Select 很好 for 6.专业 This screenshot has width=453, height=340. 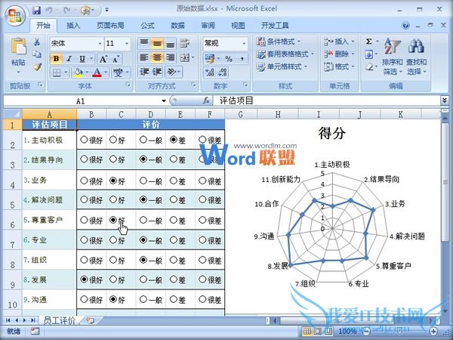(x=84, y=240)
